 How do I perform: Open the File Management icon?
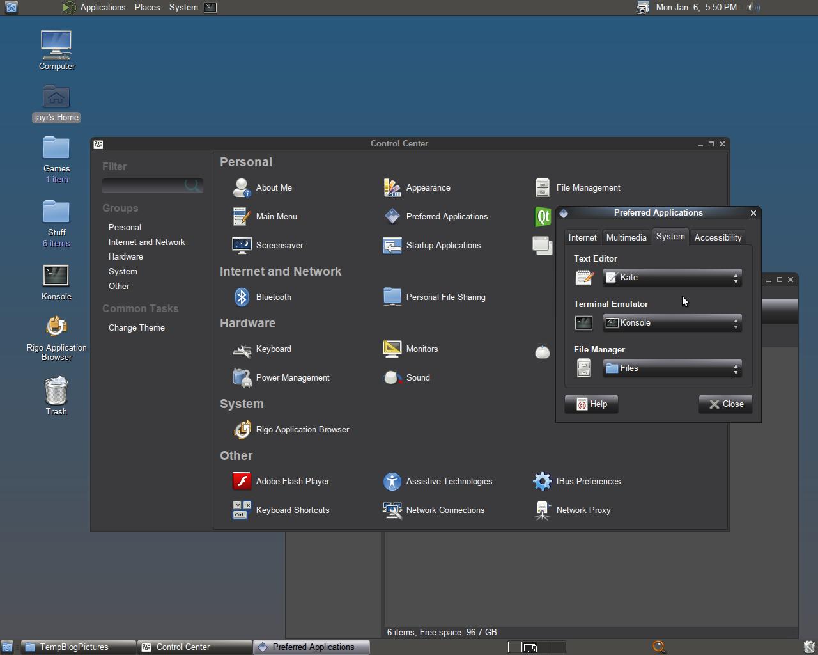(x=542, y=187)
